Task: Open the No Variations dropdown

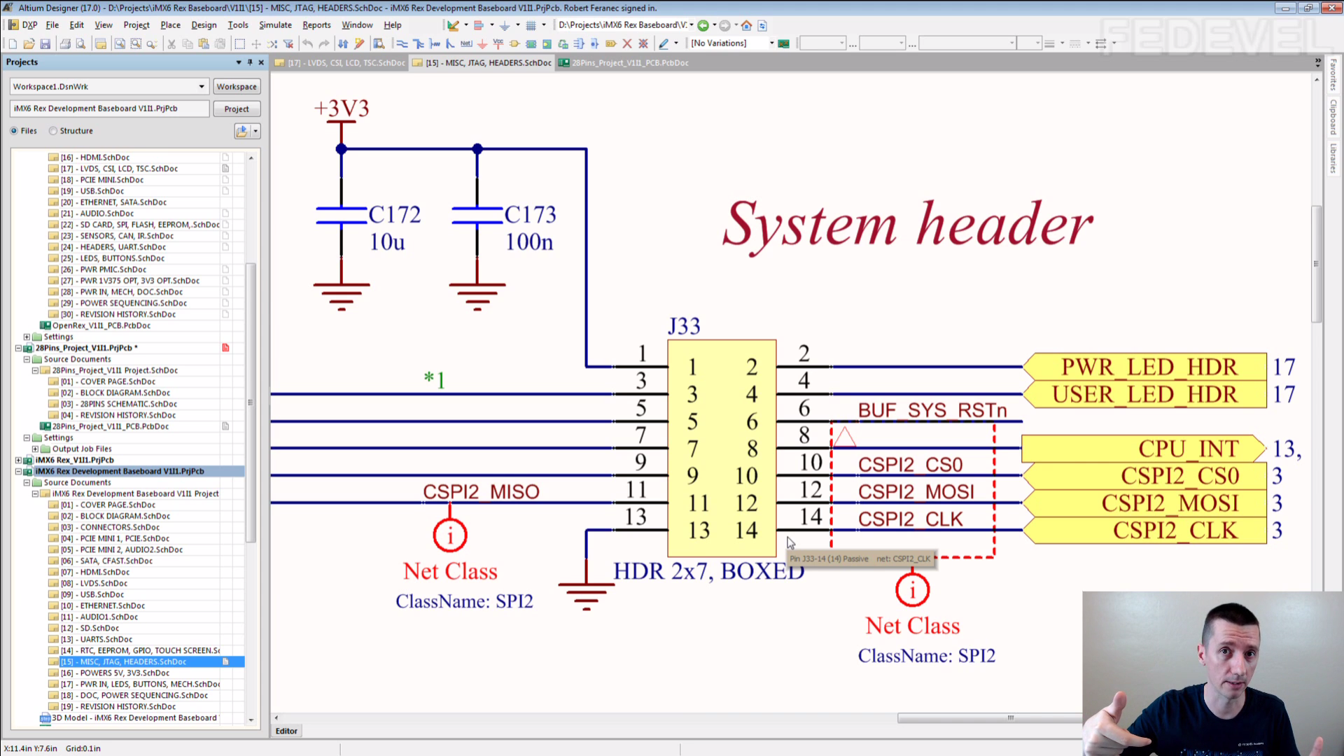Action: point(771,43)
